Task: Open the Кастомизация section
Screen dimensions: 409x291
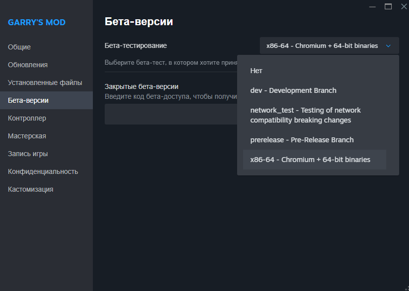Action: click(x=31, y=189)
